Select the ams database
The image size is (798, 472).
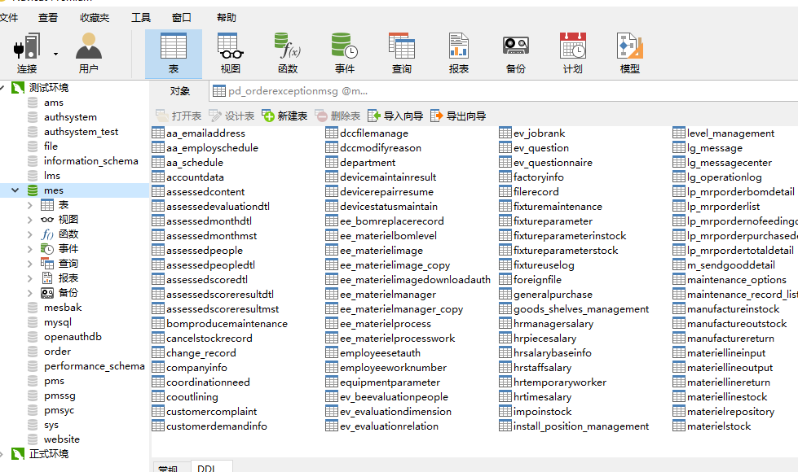pyautogui.click(x=54, y=103)
